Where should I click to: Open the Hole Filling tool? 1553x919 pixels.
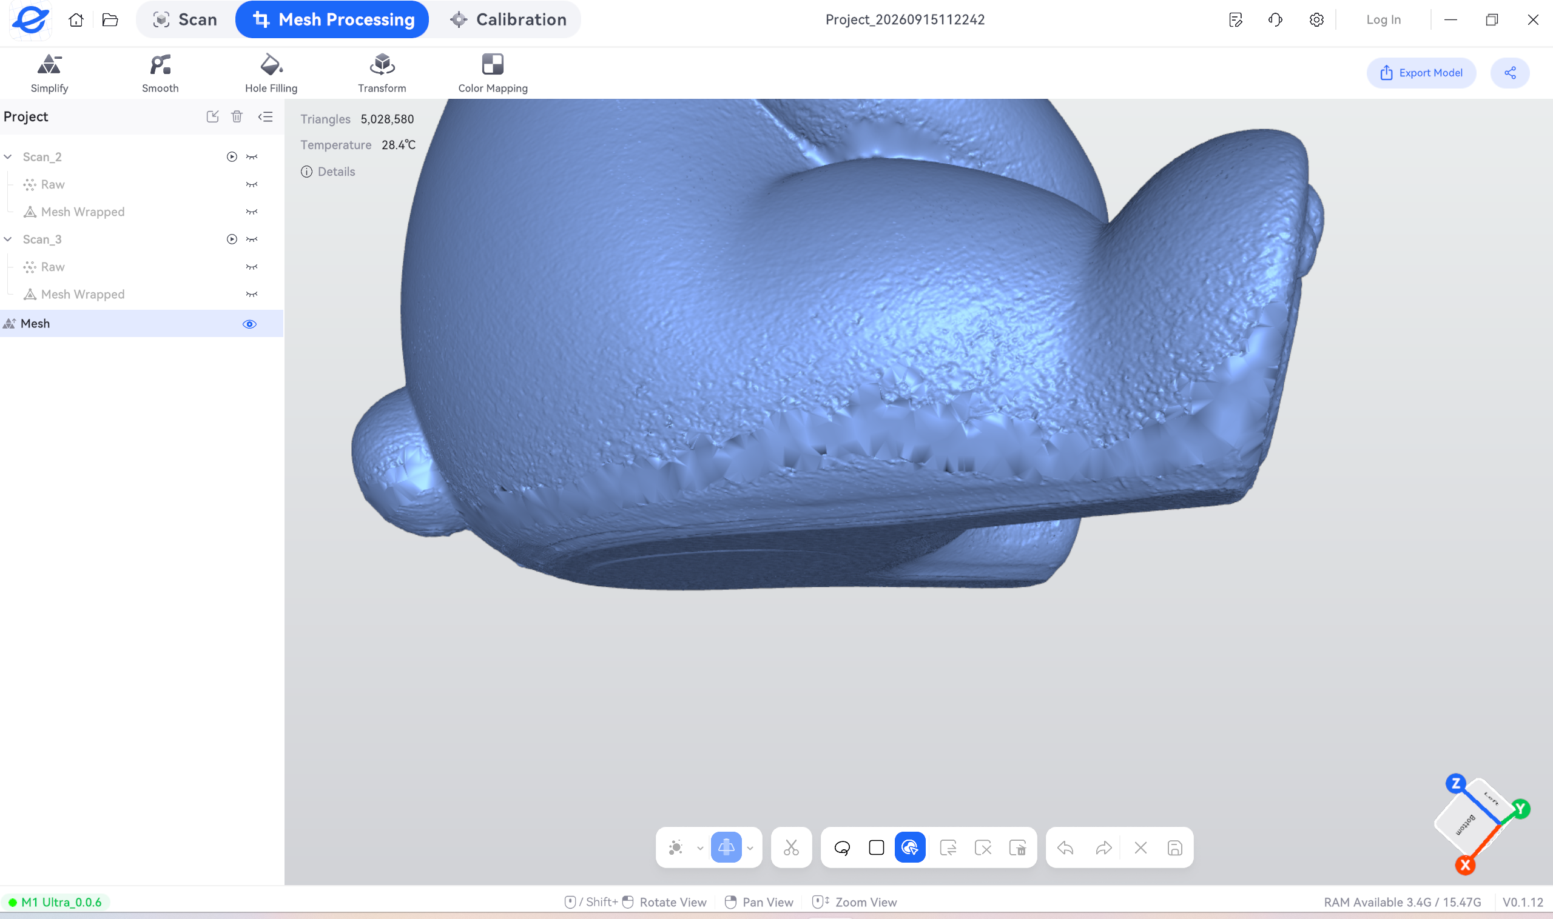(271, 73)
